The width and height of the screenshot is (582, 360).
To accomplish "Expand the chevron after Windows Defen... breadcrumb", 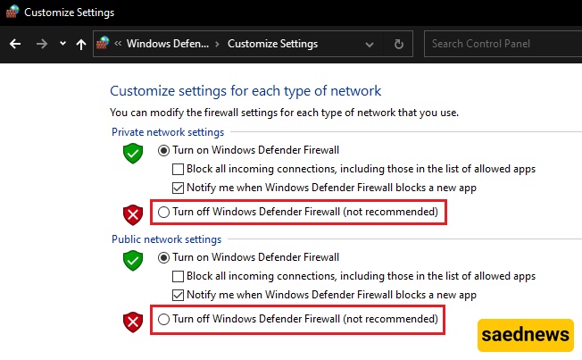I will coord(218,44).
